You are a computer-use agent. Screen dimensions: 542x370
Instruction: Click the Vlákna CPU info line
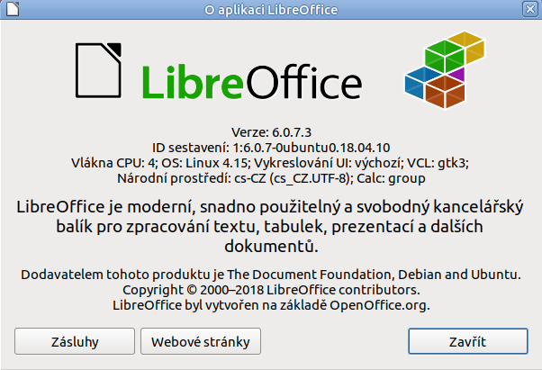(270, 163)
